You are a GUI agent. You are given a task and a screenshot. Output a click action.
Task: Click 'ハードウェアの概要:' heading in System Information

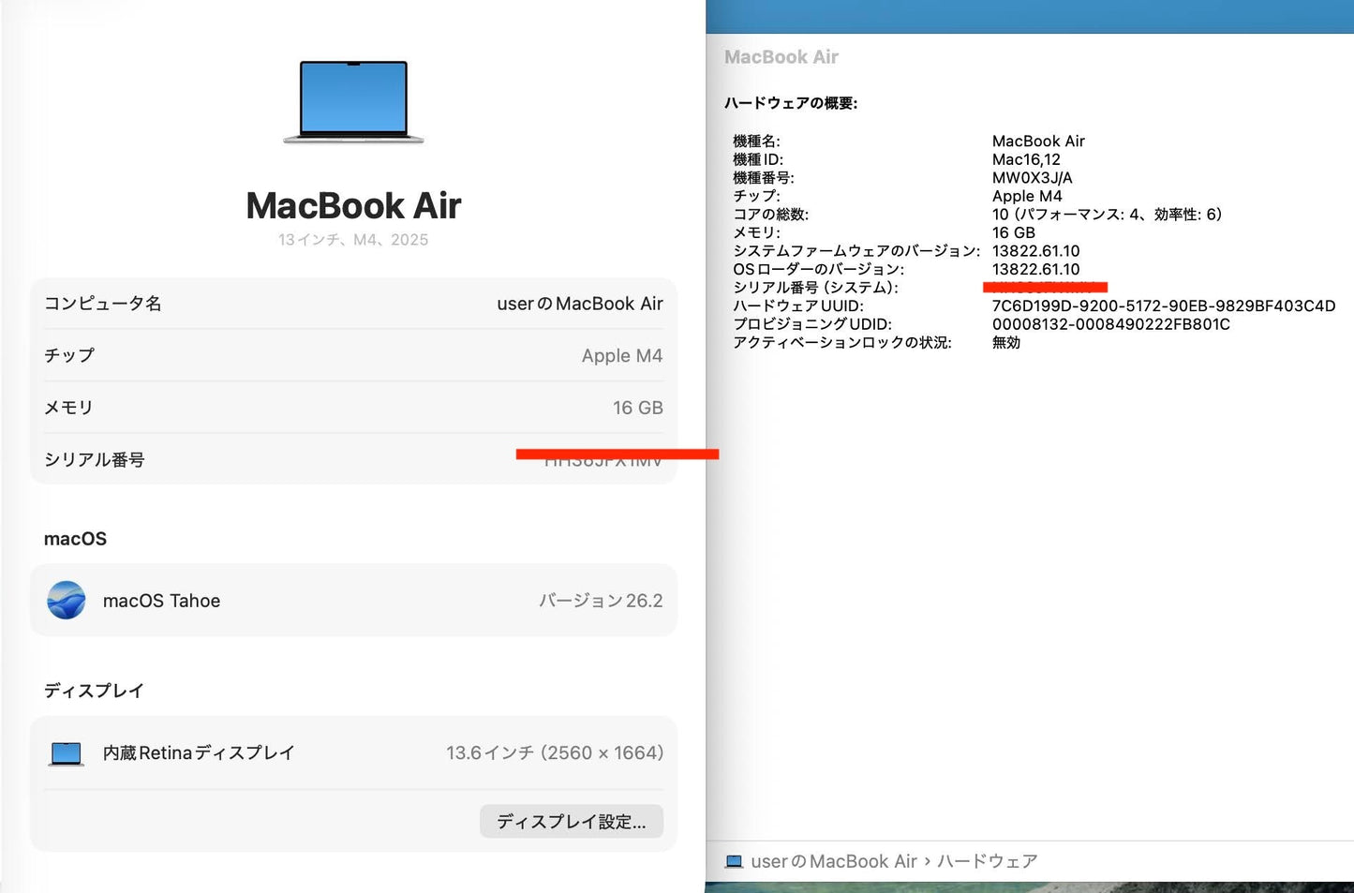(x=791, y=103)
